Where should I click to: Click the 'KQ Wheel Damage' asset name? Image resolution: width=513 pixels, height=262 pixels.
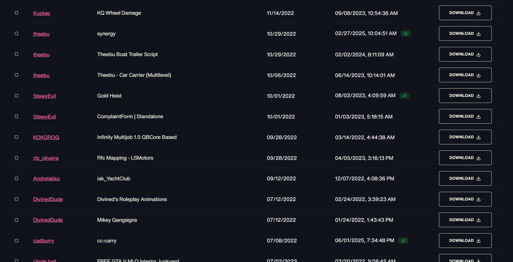point(119,13)
